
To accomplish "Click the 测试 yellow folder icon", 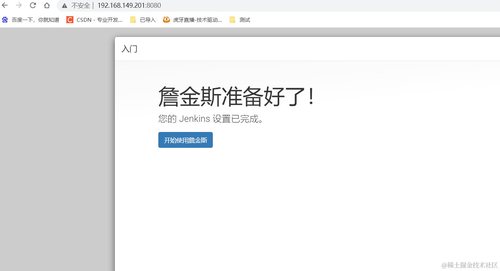I will pyautogui.click(x=232, y=20).
